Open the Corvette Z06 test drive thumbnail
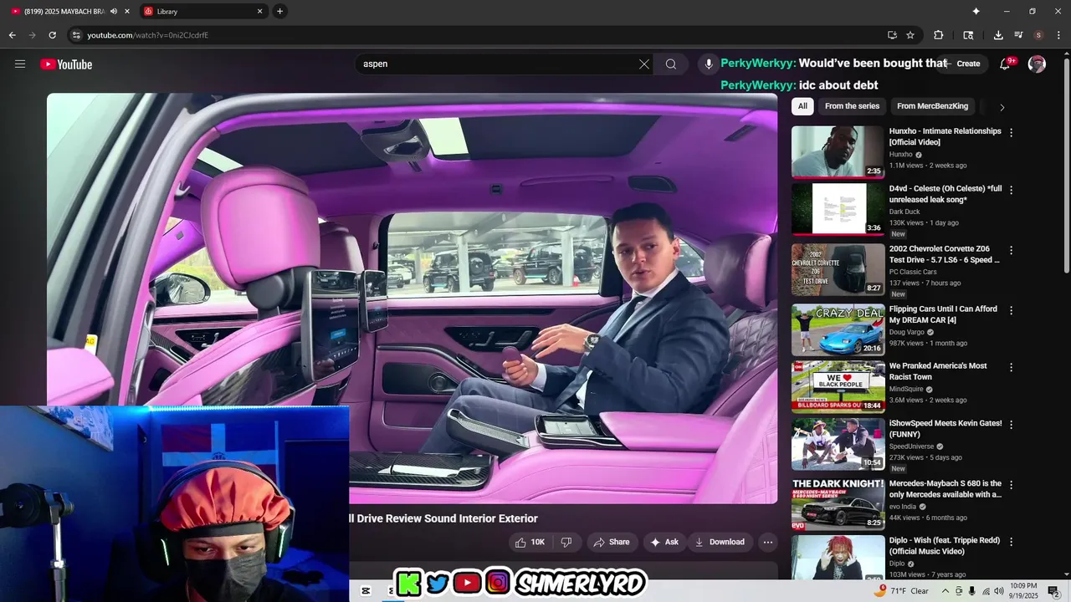The image size is (1071, 602). point(838,269)
